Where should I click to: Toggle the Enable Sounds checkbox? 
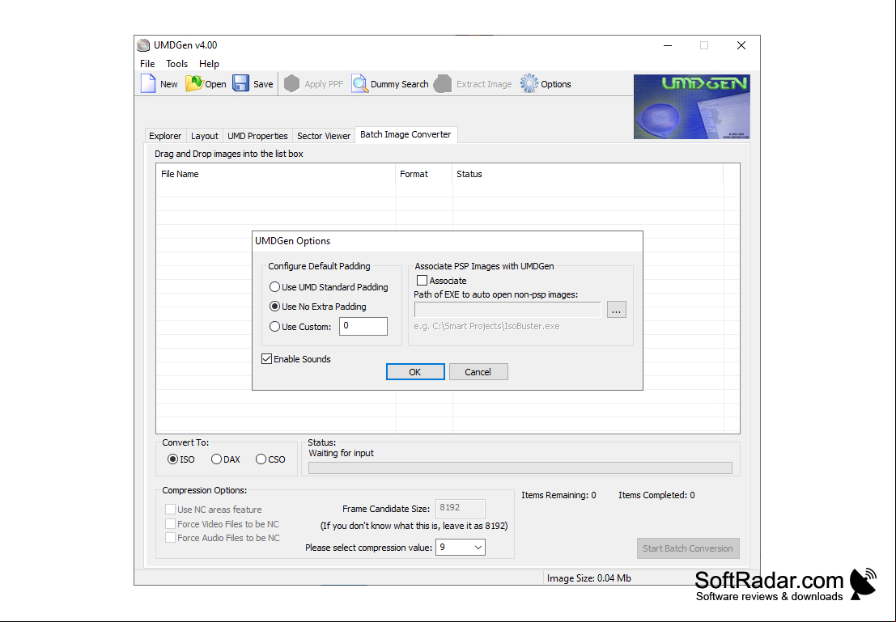point(267,358)
